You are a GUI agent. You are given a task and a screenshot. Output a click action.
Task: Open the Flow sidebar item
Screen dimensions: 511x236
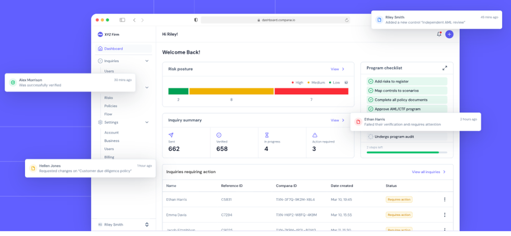pyautogui.click(x=108, y=114)
